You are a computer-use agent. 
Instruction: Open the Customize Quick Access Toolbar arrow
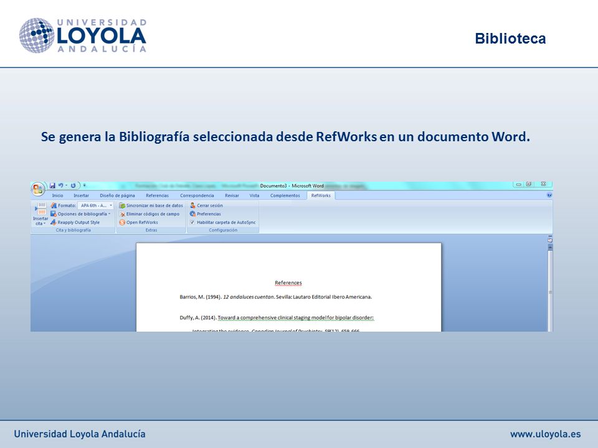pos(84,185)
